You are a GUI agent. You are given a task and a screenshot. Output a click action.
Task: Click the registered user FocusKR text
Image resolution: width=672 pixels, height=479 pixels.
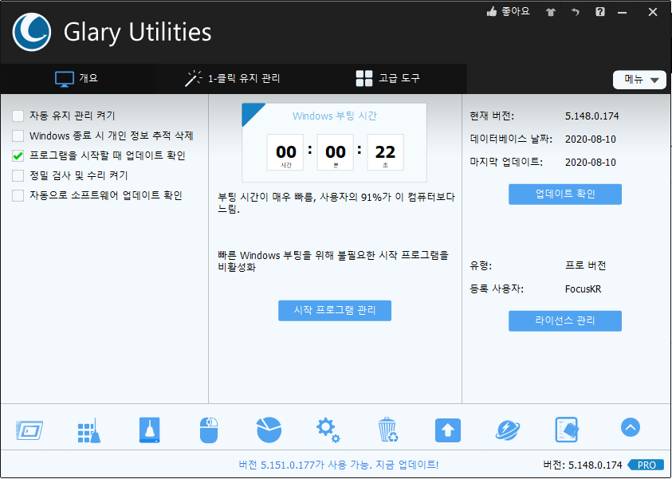point(583,289)
